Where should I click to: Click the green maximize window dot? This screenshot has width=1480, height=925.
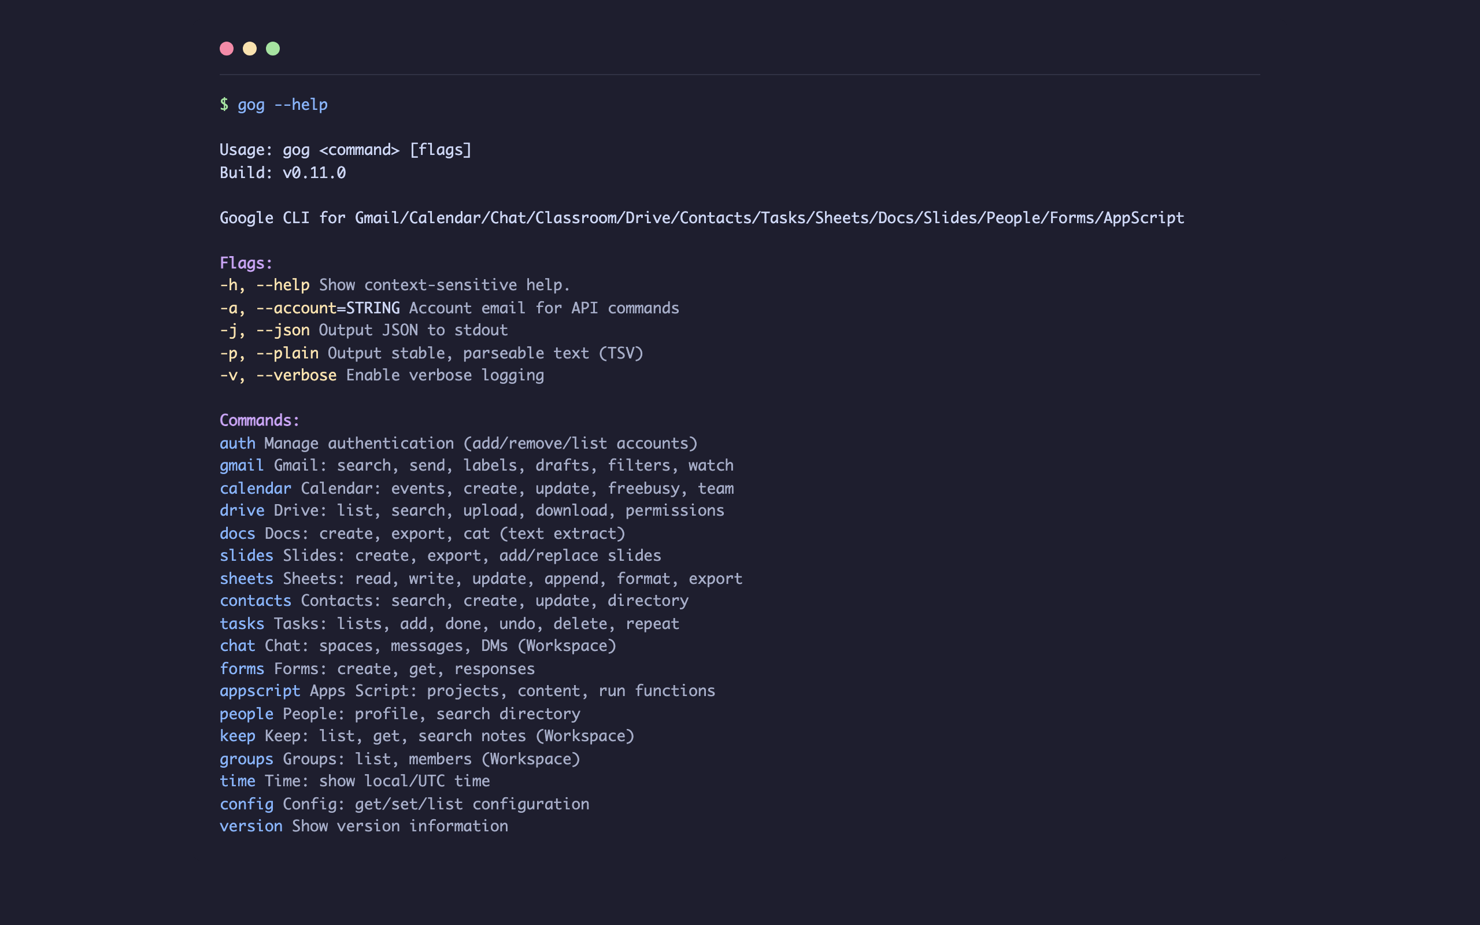coord(273,49)
